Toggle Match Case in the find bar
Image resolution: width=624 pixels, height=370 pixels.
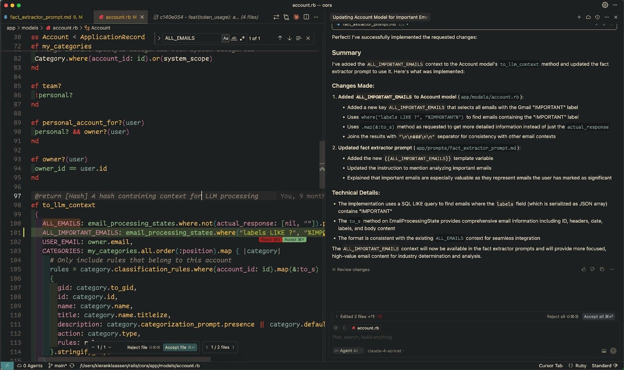[x=225, y=38]
